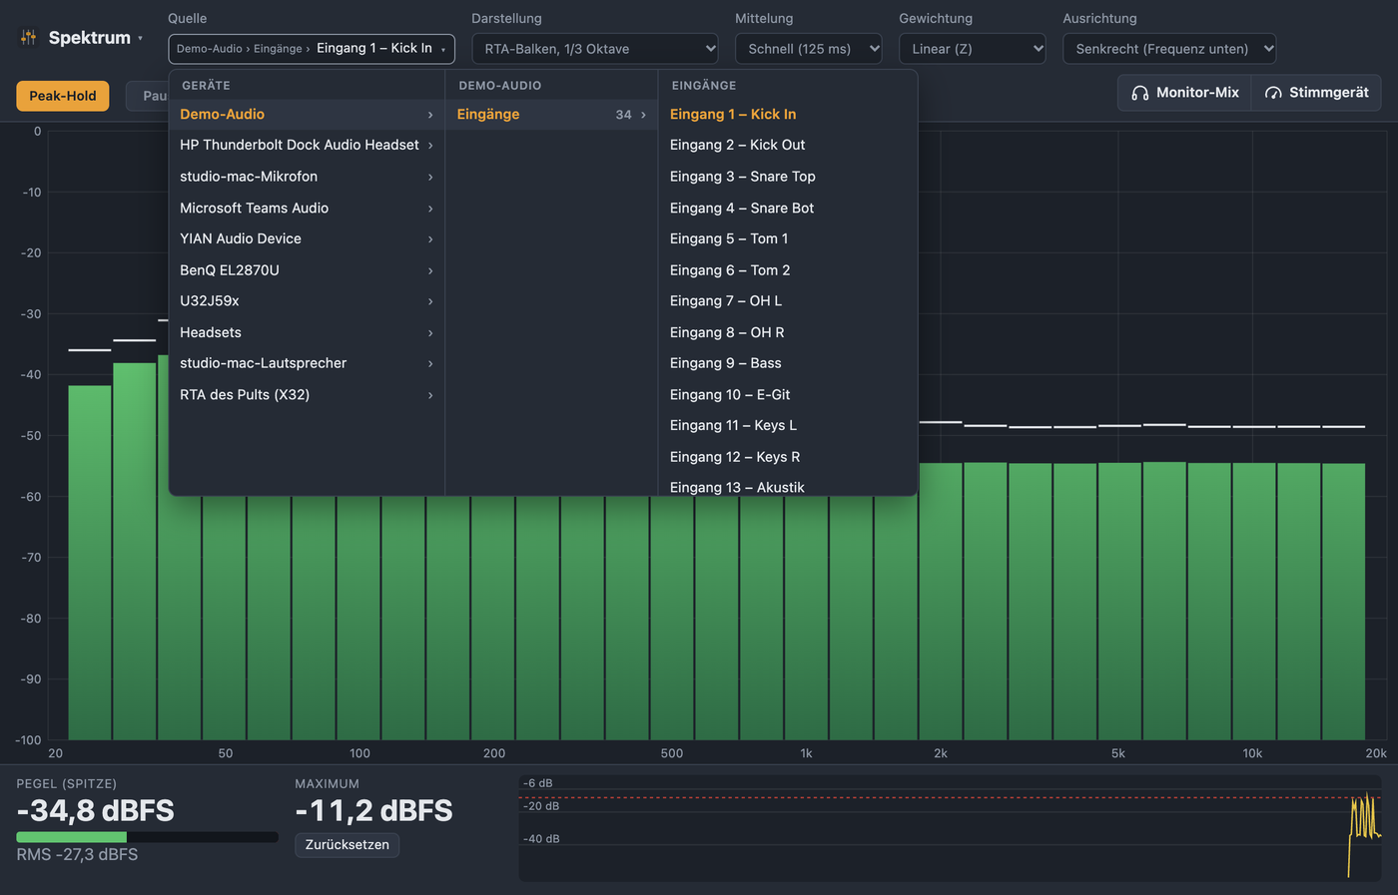Click the RMS -27,3 dBFS readout
This screenshot has width=1398, height=895.
point(77,855)
